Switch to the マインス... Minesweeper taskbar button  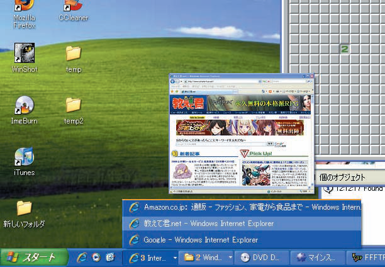coord(318,258)
